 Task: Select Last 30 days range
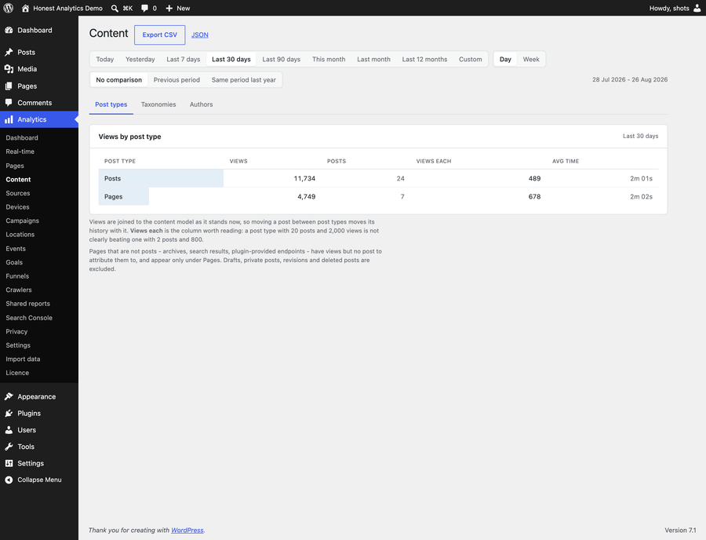pyautogui.click(x=231, y=59)
